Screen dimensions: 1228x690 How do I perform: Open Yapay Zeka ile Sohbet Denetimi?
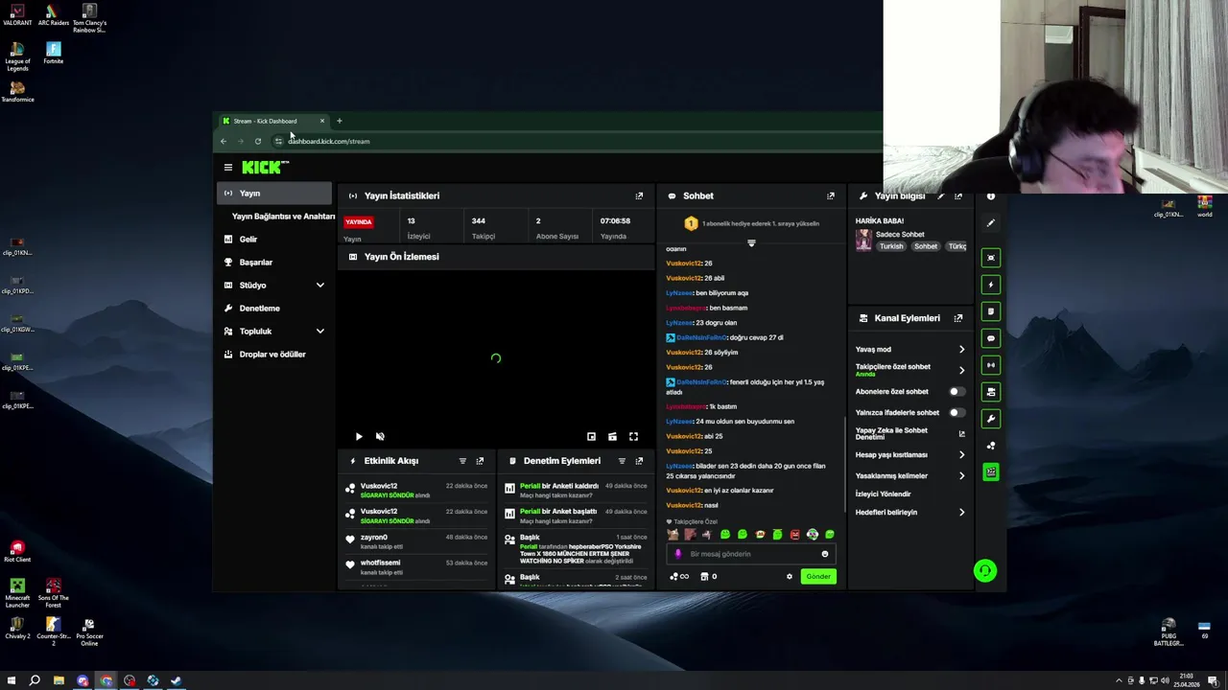pos(909,434)
